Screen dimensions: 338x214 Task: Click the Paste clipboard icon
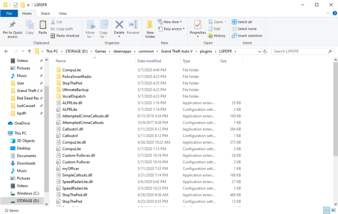pos(43,25)
